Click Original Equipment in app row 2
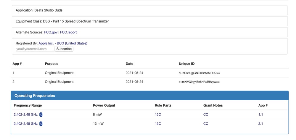The height and width of the screenshot is (140, 296). 59,82
